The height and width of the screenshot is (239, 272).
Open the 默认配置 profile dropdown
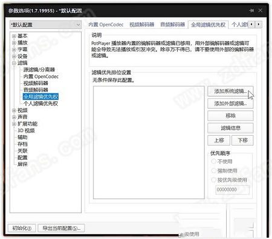45,25
